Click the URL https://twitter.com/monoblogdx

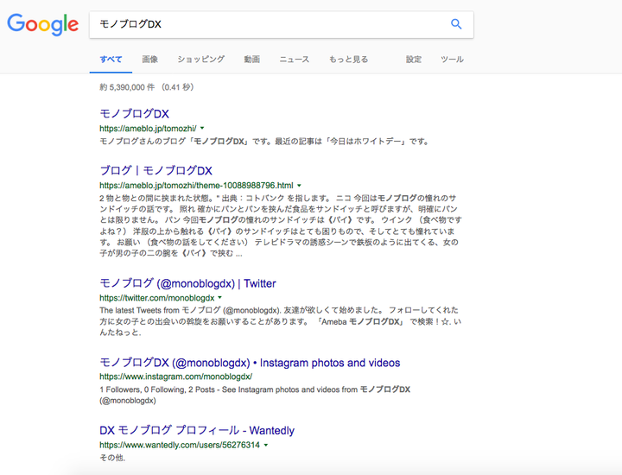(x=156, y=298)
